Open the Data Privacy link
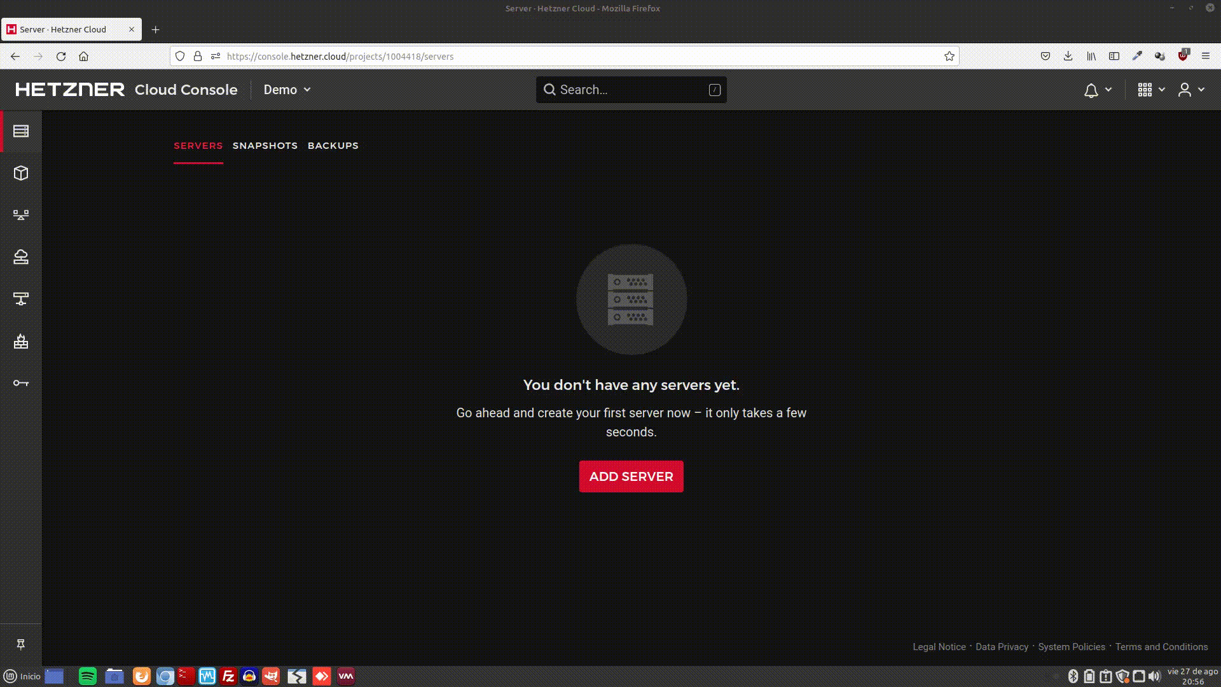The image size is (1221, 687). [1002, 646]
